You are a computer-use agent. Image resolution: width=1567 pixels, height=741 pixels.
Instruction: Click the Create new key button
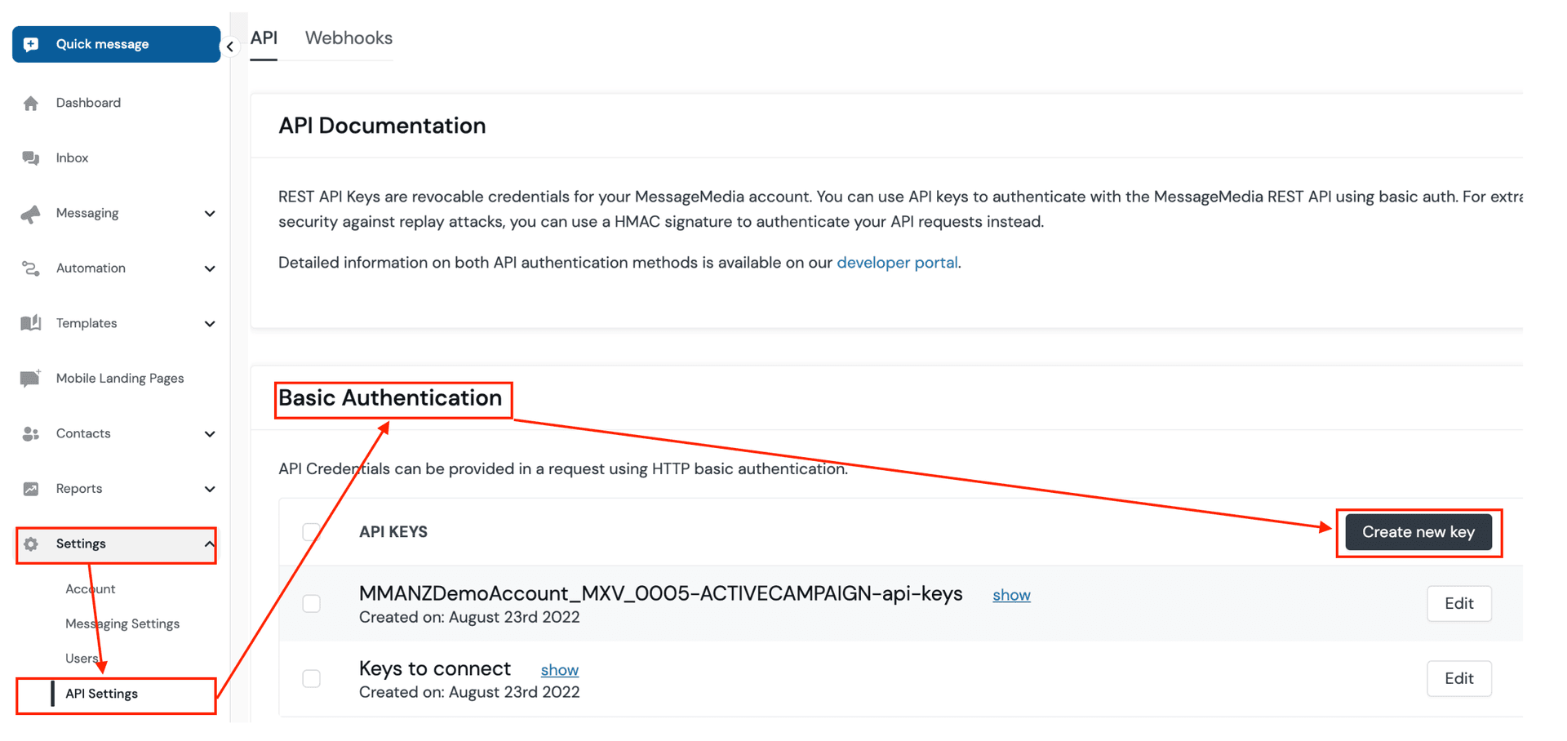[1418, 531]
